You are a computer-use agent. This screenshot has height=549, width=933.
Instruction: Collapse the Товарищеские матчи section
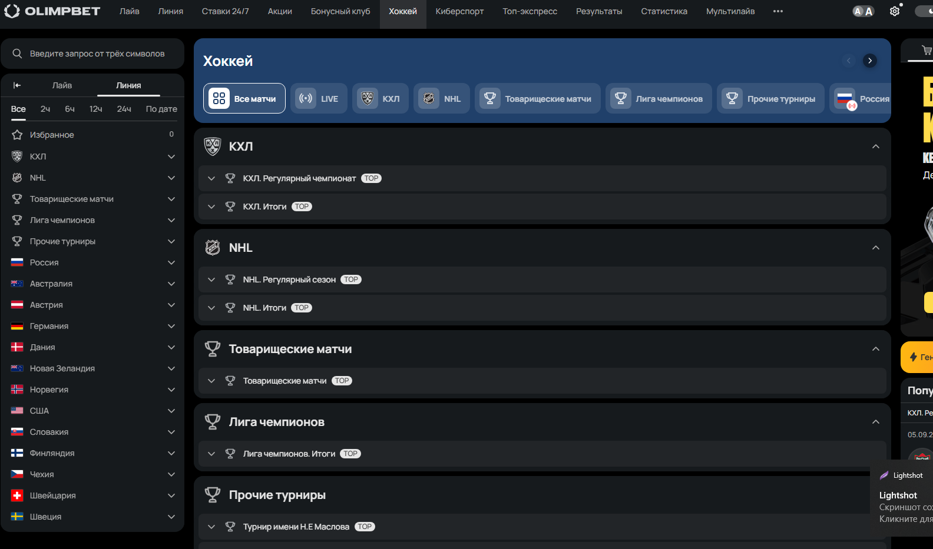(876, 349)
